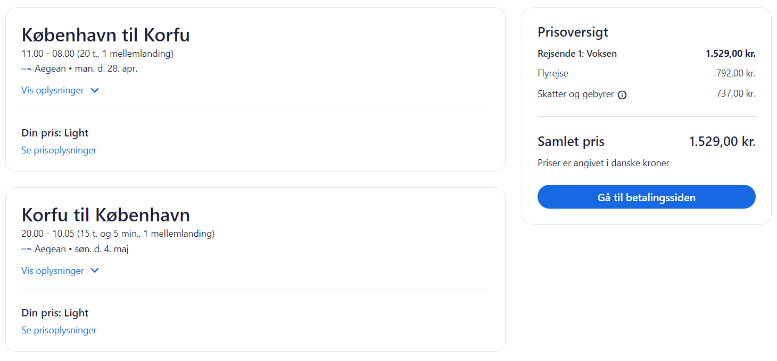Screen dimensions: 777x361
Task: Click the Prisoversigt panel title
Action: pyautogui.click(x=573, y=32)
